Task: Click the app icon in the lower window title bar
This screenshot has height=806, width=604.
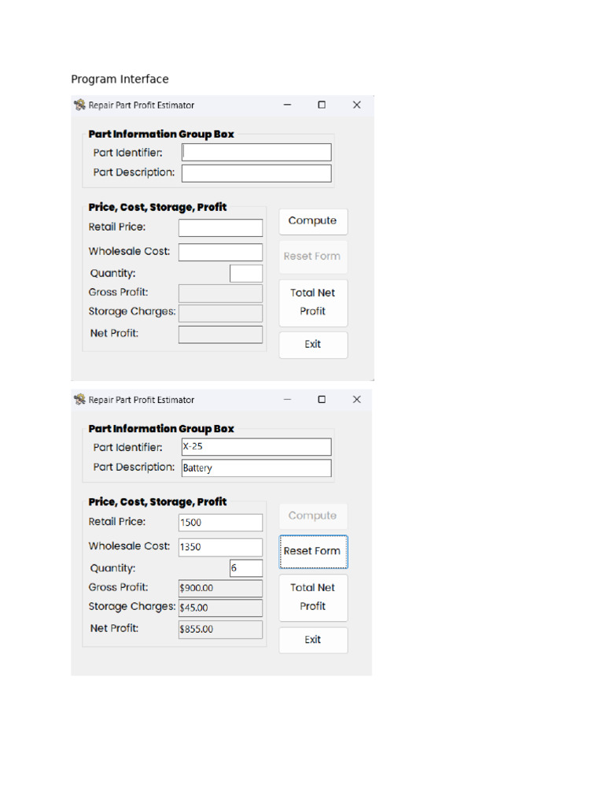Action: coord(79,399)
